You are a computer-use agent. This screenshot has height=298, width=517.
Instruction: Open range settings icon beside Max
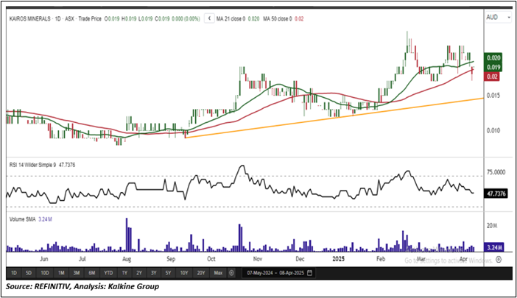tap(231, 273)
